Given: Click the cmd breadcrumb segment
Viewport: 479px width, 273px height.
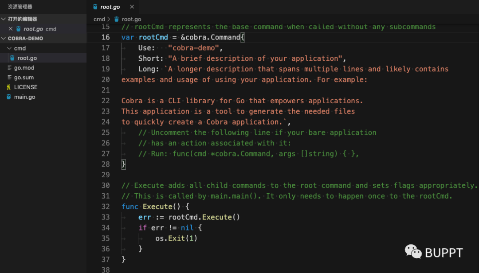Looking at the screenshot, I should tap(99, 19).
